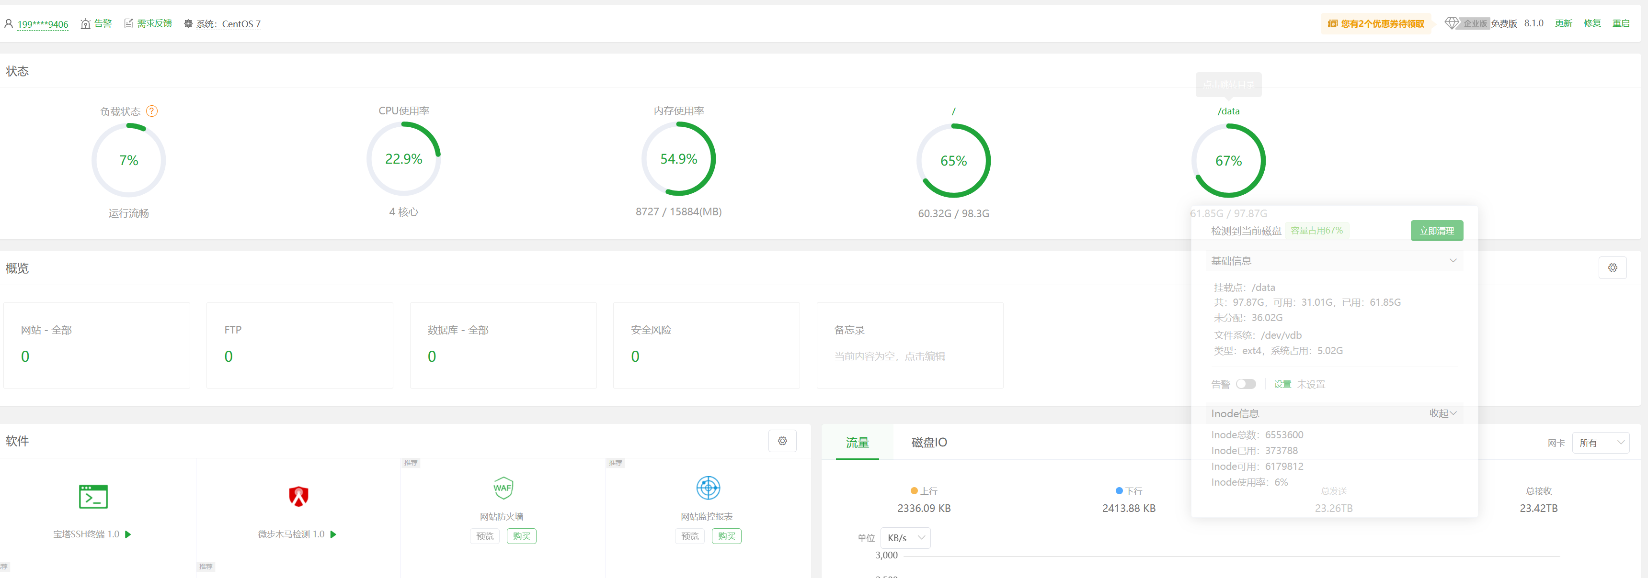
Task: Click the coupon icon in the orange banner
Action: click(x=1333, y=23)
